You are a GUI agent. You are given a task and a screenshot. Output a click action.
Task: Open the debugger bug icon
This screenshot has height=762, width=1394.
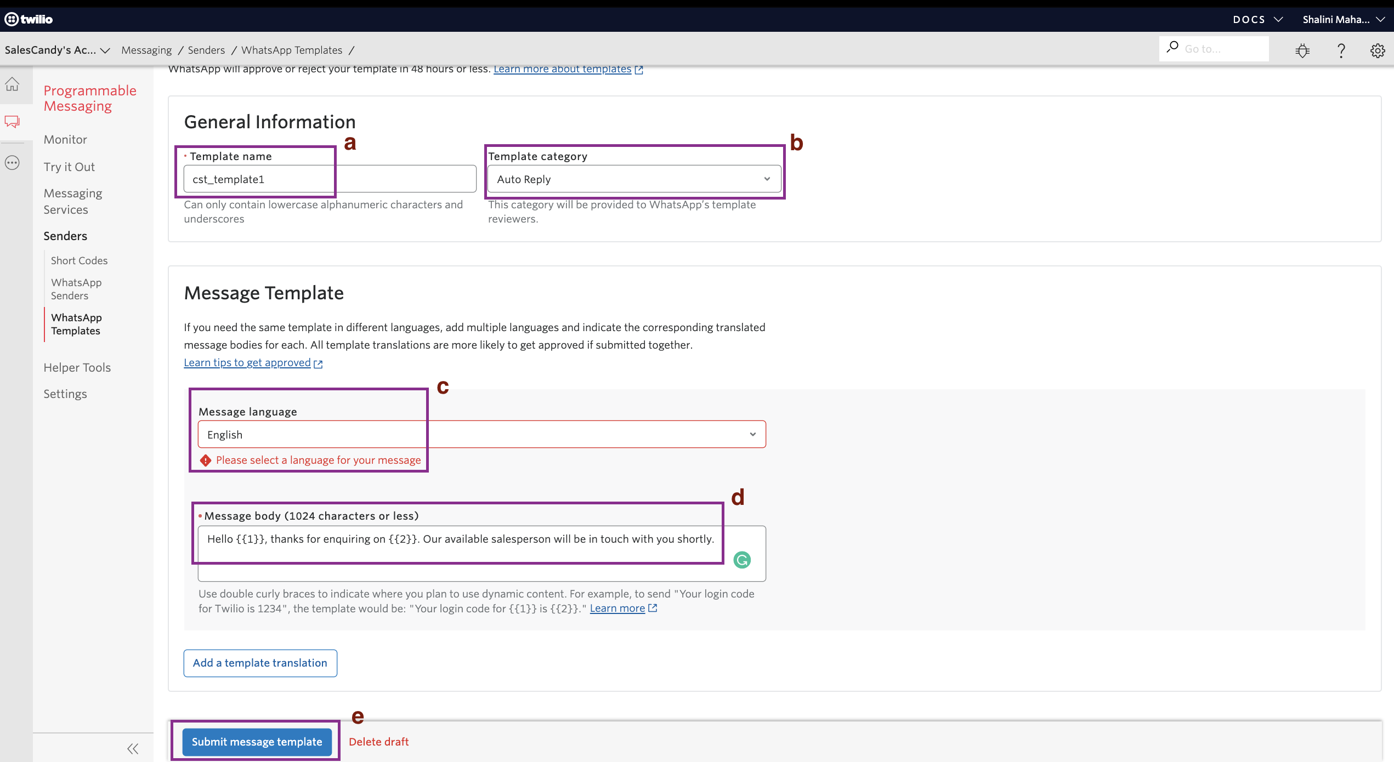pyautogui.click(x=1302, y=50)
